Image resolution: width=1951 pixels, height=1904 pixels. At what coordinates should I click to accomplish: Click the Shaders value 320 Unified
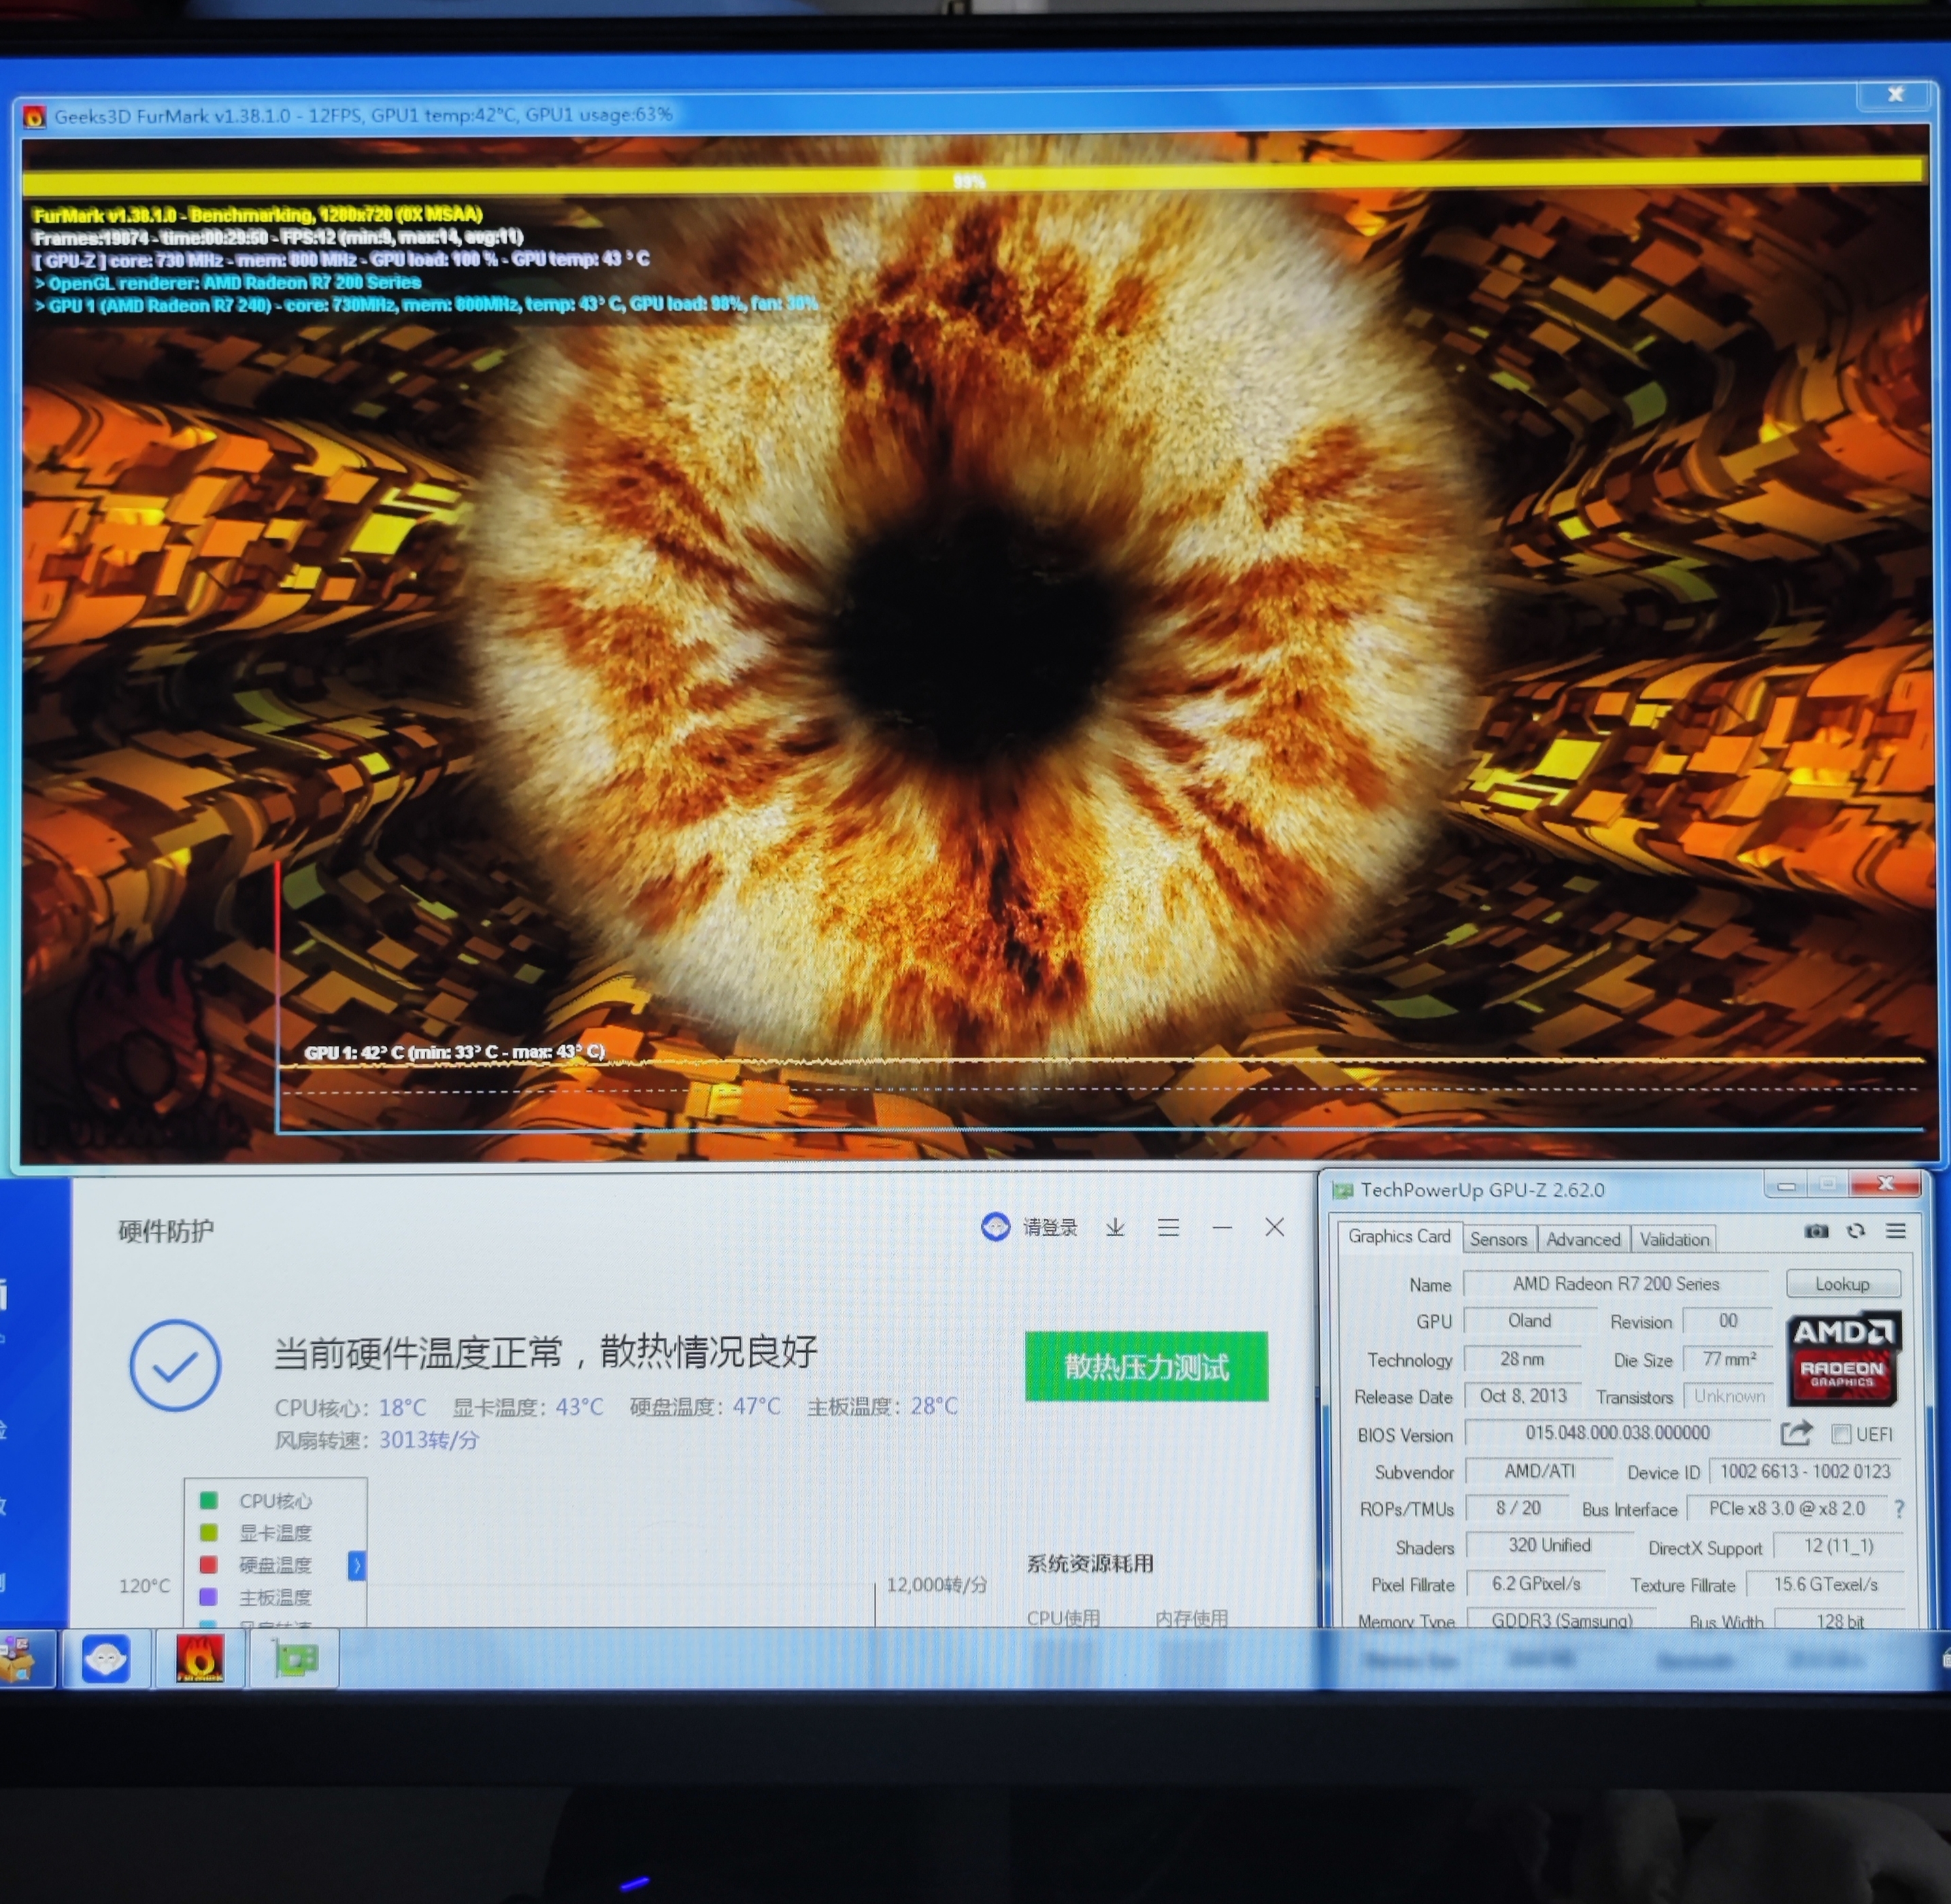[x=1549, y=1545]
